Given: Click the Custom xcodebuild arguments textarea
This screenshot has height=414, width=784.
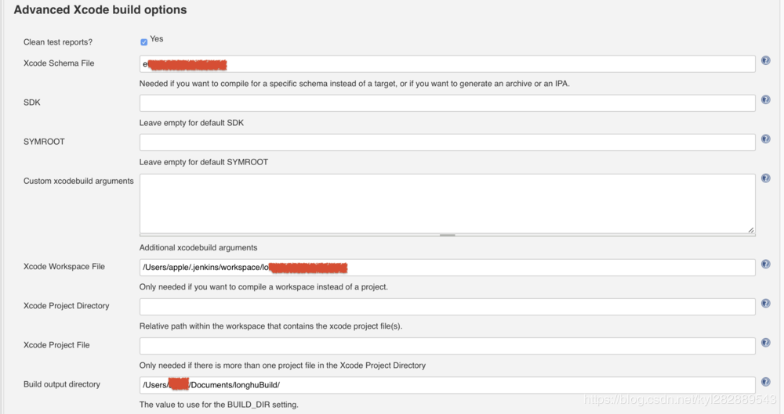Looking at the screenshot, I should [448, 203].
